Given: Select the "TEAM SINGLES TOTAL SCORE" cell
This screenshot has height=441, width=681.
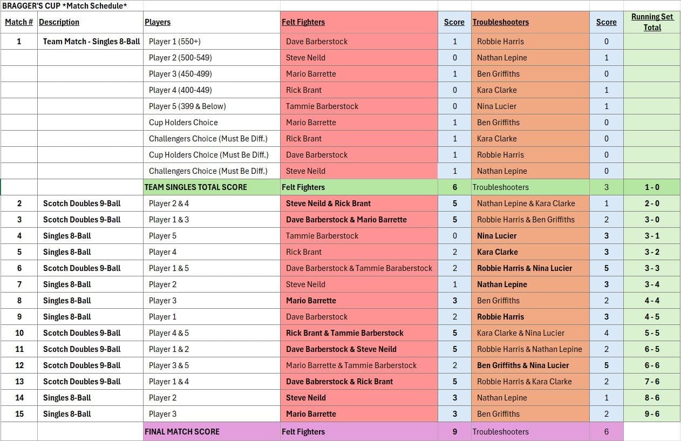Looking at the screenshot, I should [x=212, y=187].
